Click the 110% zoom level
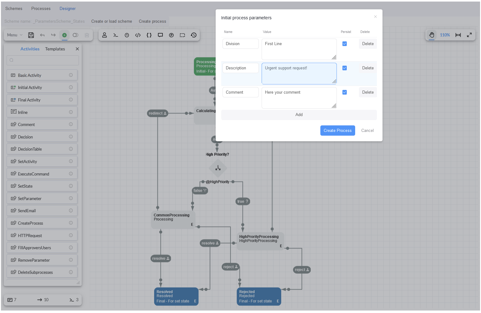The height and width of the screenshot is (313, 481). (x=445, y=35)
